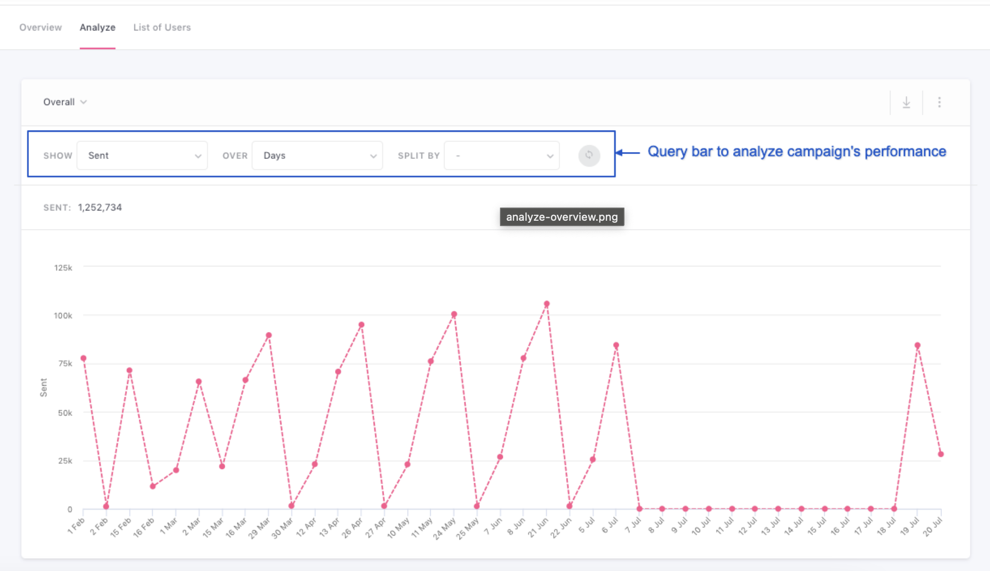Viewport: 990px width, 571px height.
Task: Click the refresh query icon button
Action: (x=589, y=156)
